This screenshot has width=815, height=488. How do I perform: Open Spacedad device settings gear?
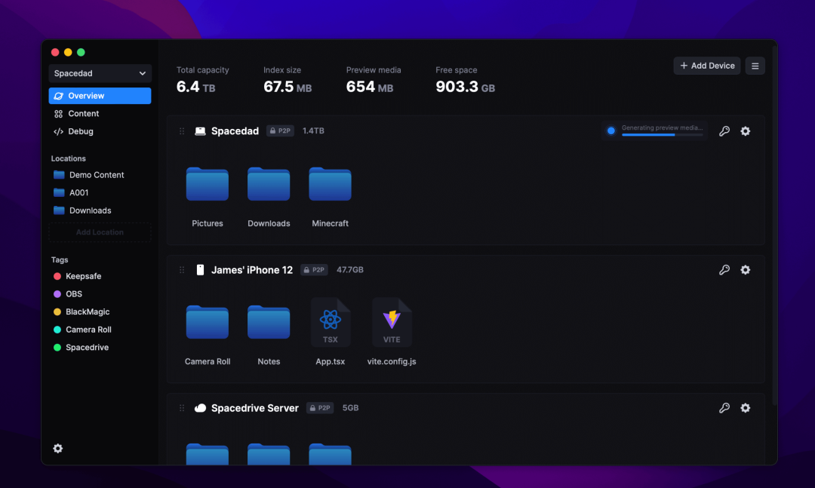(746, 131)
